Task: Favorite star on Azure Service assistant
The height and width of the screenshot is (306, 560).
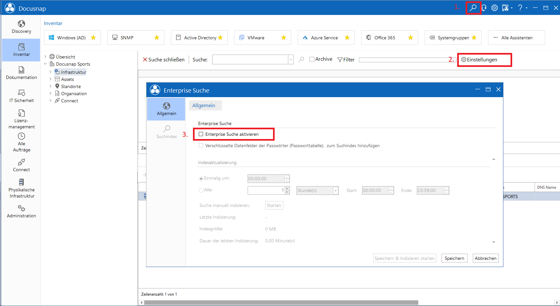Action: coord(347,38)
